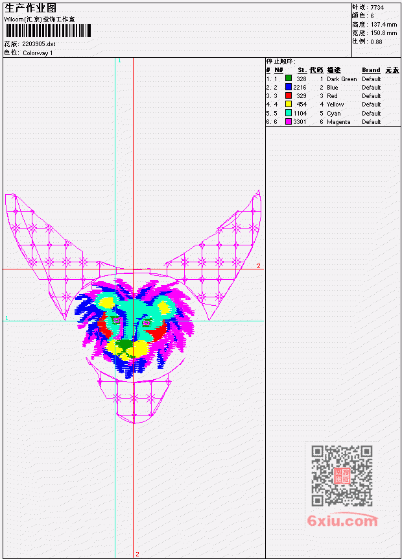Click the scale value 0.88
This screenshot has height=559, width=402.
(x=376, y=42)
